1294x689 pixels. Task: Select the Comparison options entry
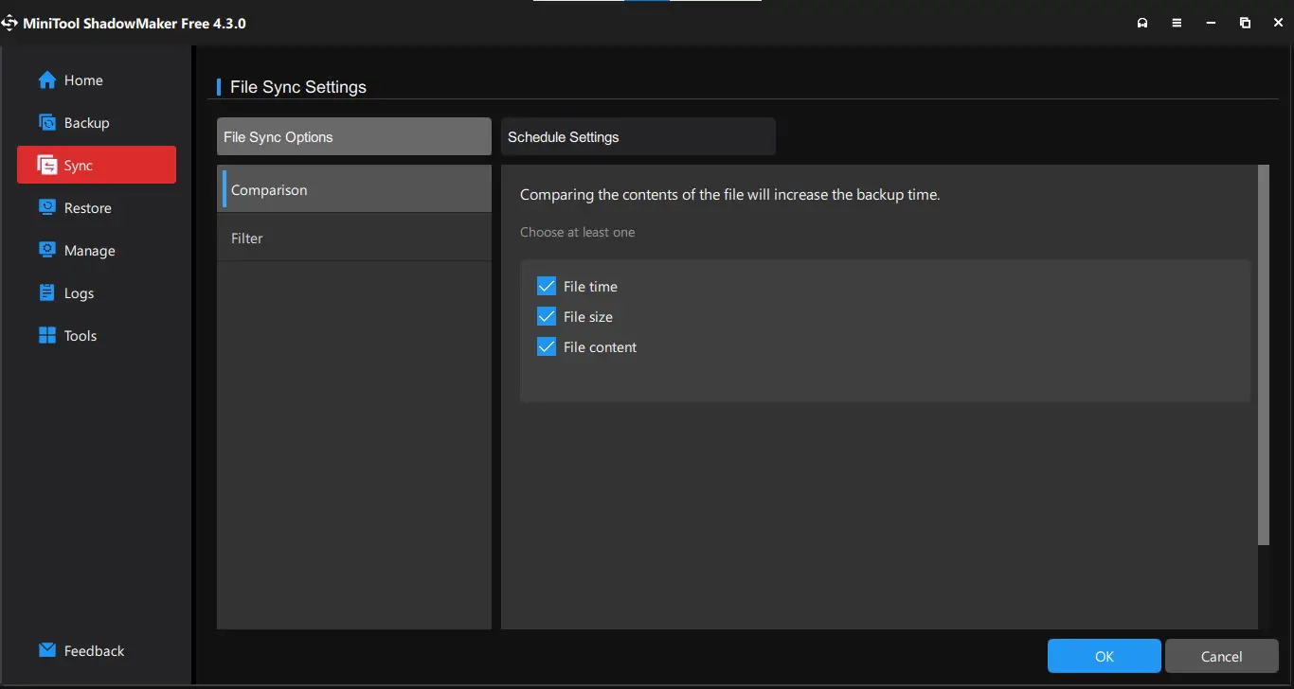(x=353, y=190)
